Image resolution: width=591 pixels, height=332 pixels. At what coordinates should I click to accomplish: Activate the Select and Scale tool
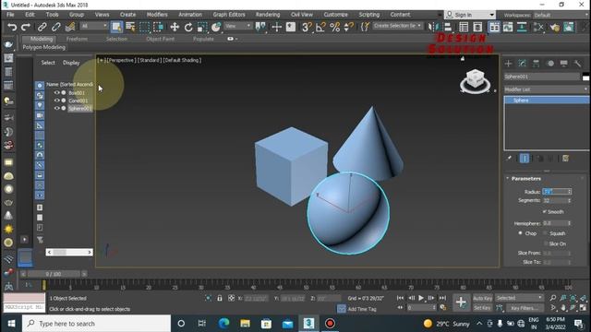tap(202, 27)
